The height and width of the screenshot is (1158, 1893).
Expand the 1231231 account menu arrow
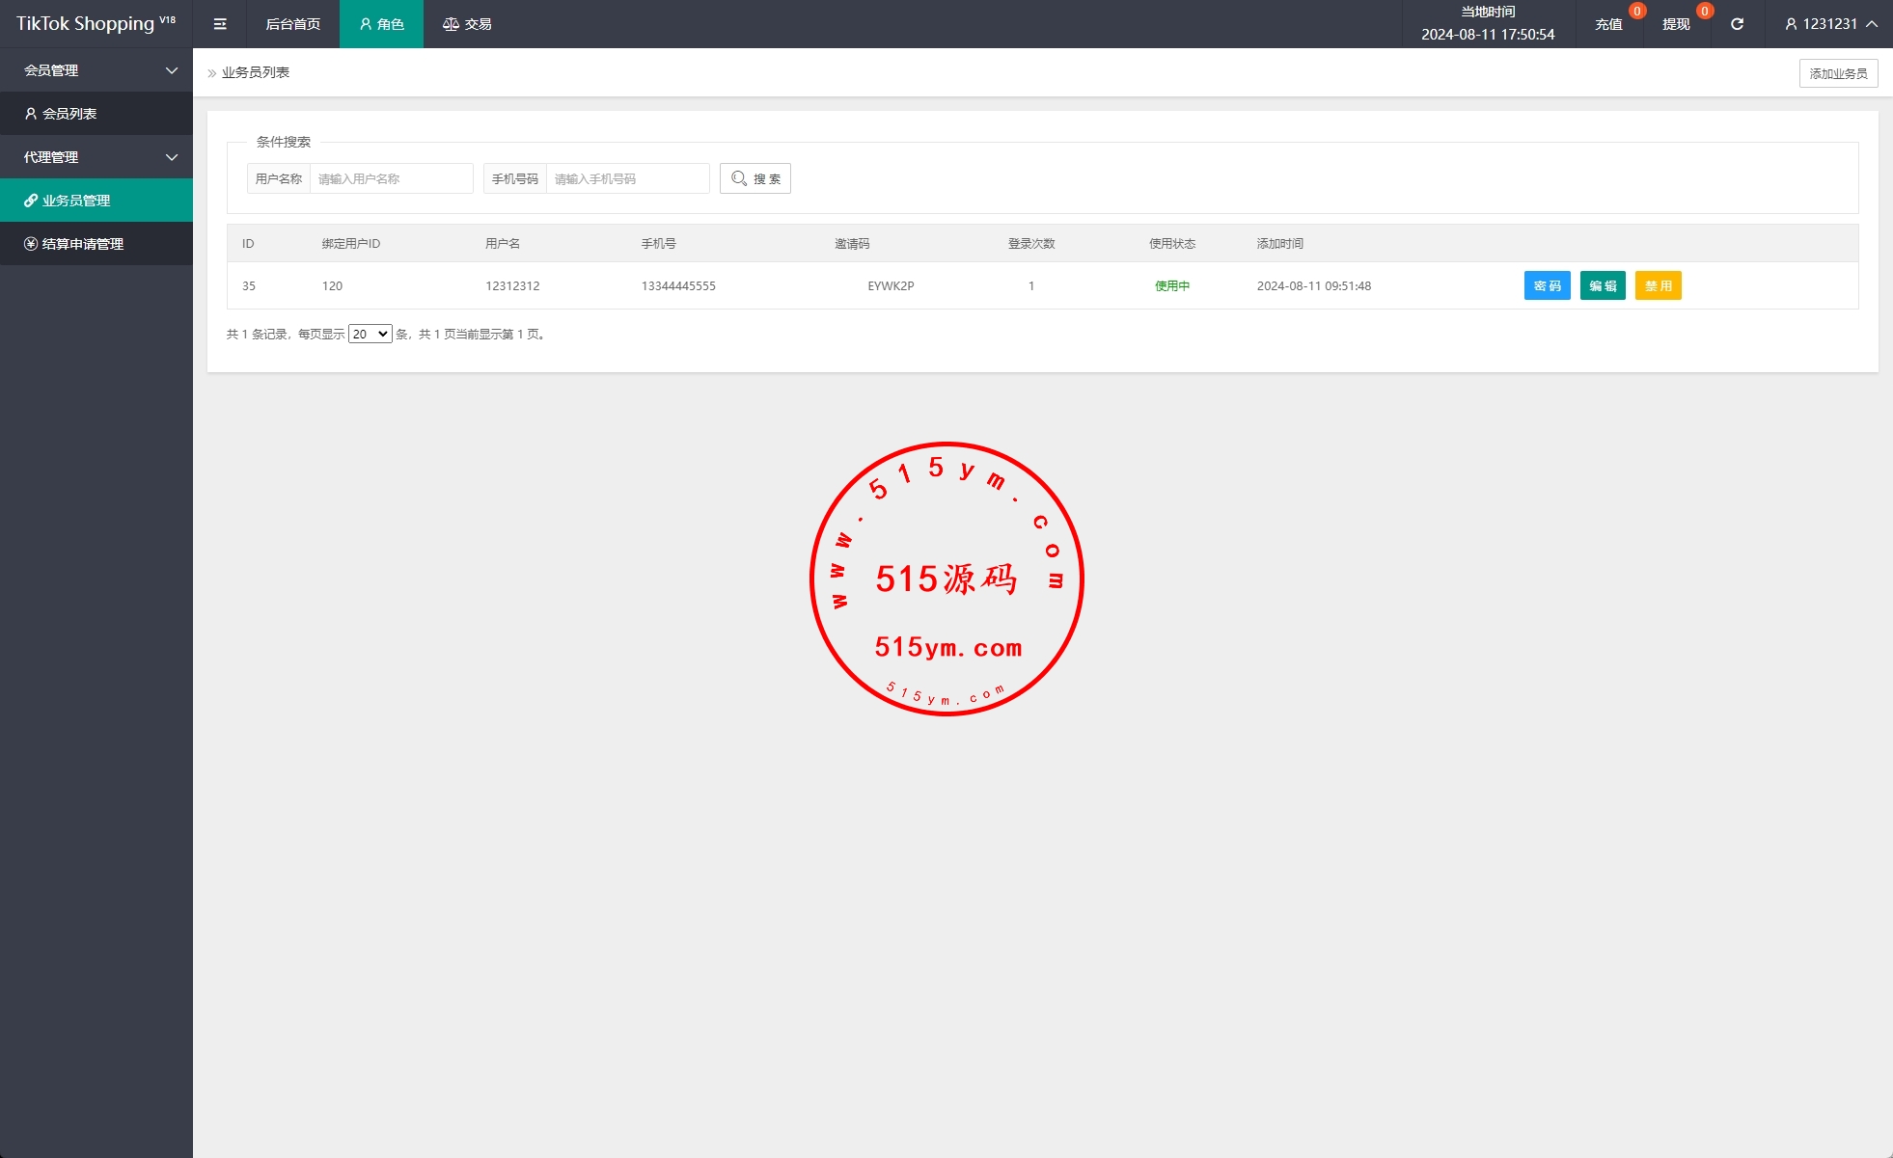point(1872,24)
